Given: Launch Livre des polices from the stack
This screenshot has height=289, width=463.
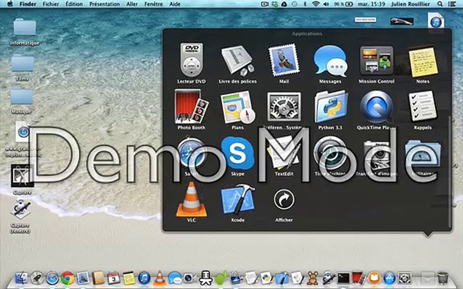Looking at the screenshot, I should [x=238, y=61].
